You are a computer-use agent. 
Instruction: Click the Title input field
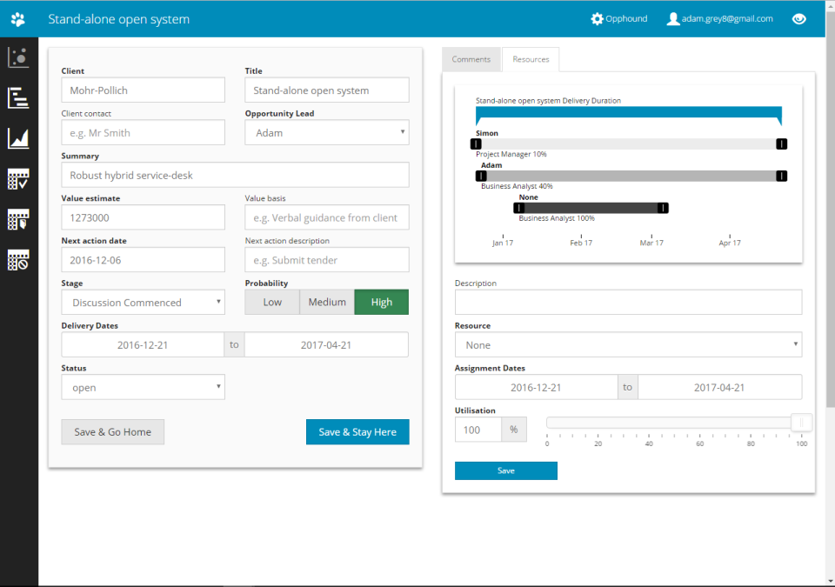coord(327,90)
